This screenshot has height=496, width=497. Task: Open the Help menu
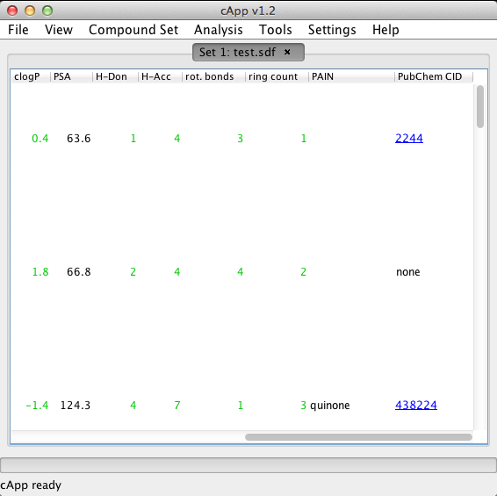[x=385, y=30]
